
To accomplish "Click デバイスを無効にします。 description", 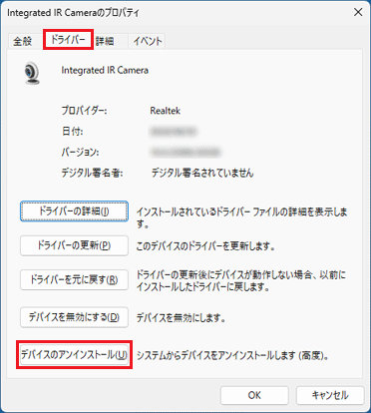I will click(182, 318).
